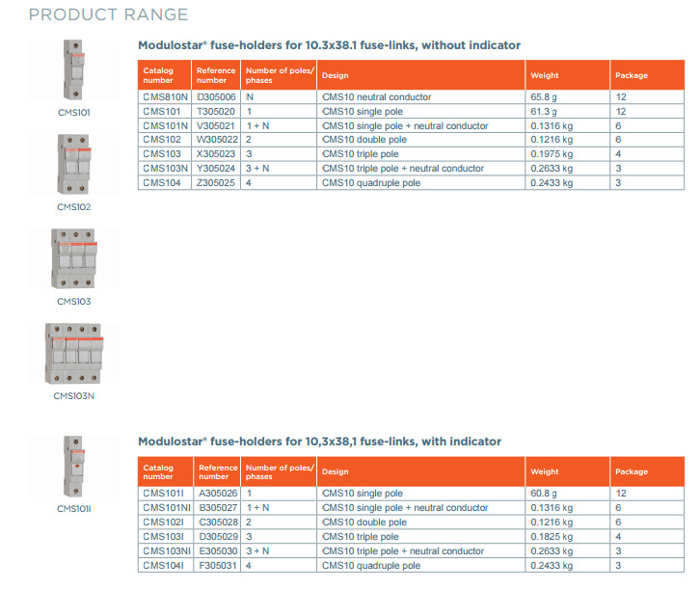Click reference number W305022 cell
Image resolution: width=700 pixels, height=590 pixels.
coord(216,140)
